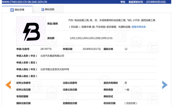
Task: Click the orange previous arrow
Action: coord(8,85)
